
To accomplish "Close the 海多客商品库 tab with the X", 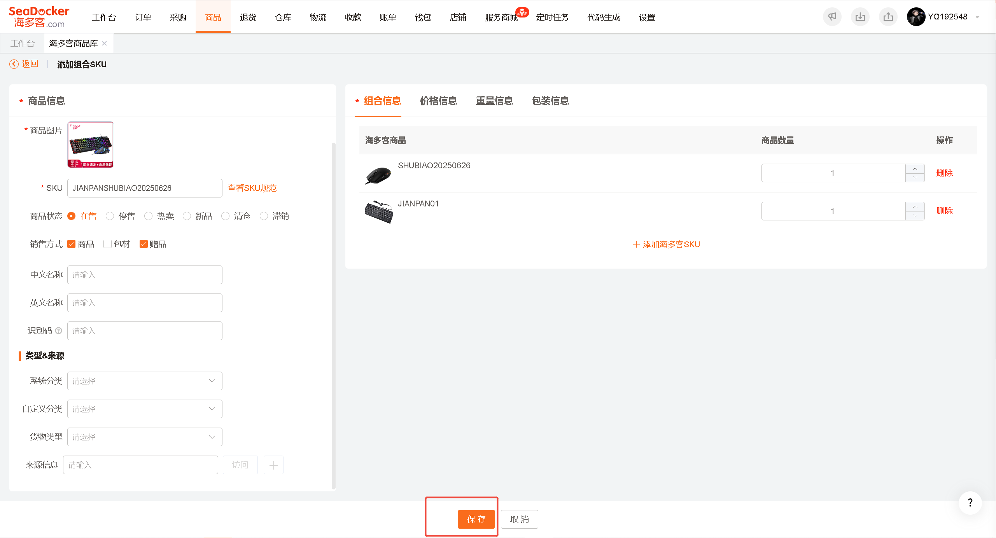I will (104, 44).
